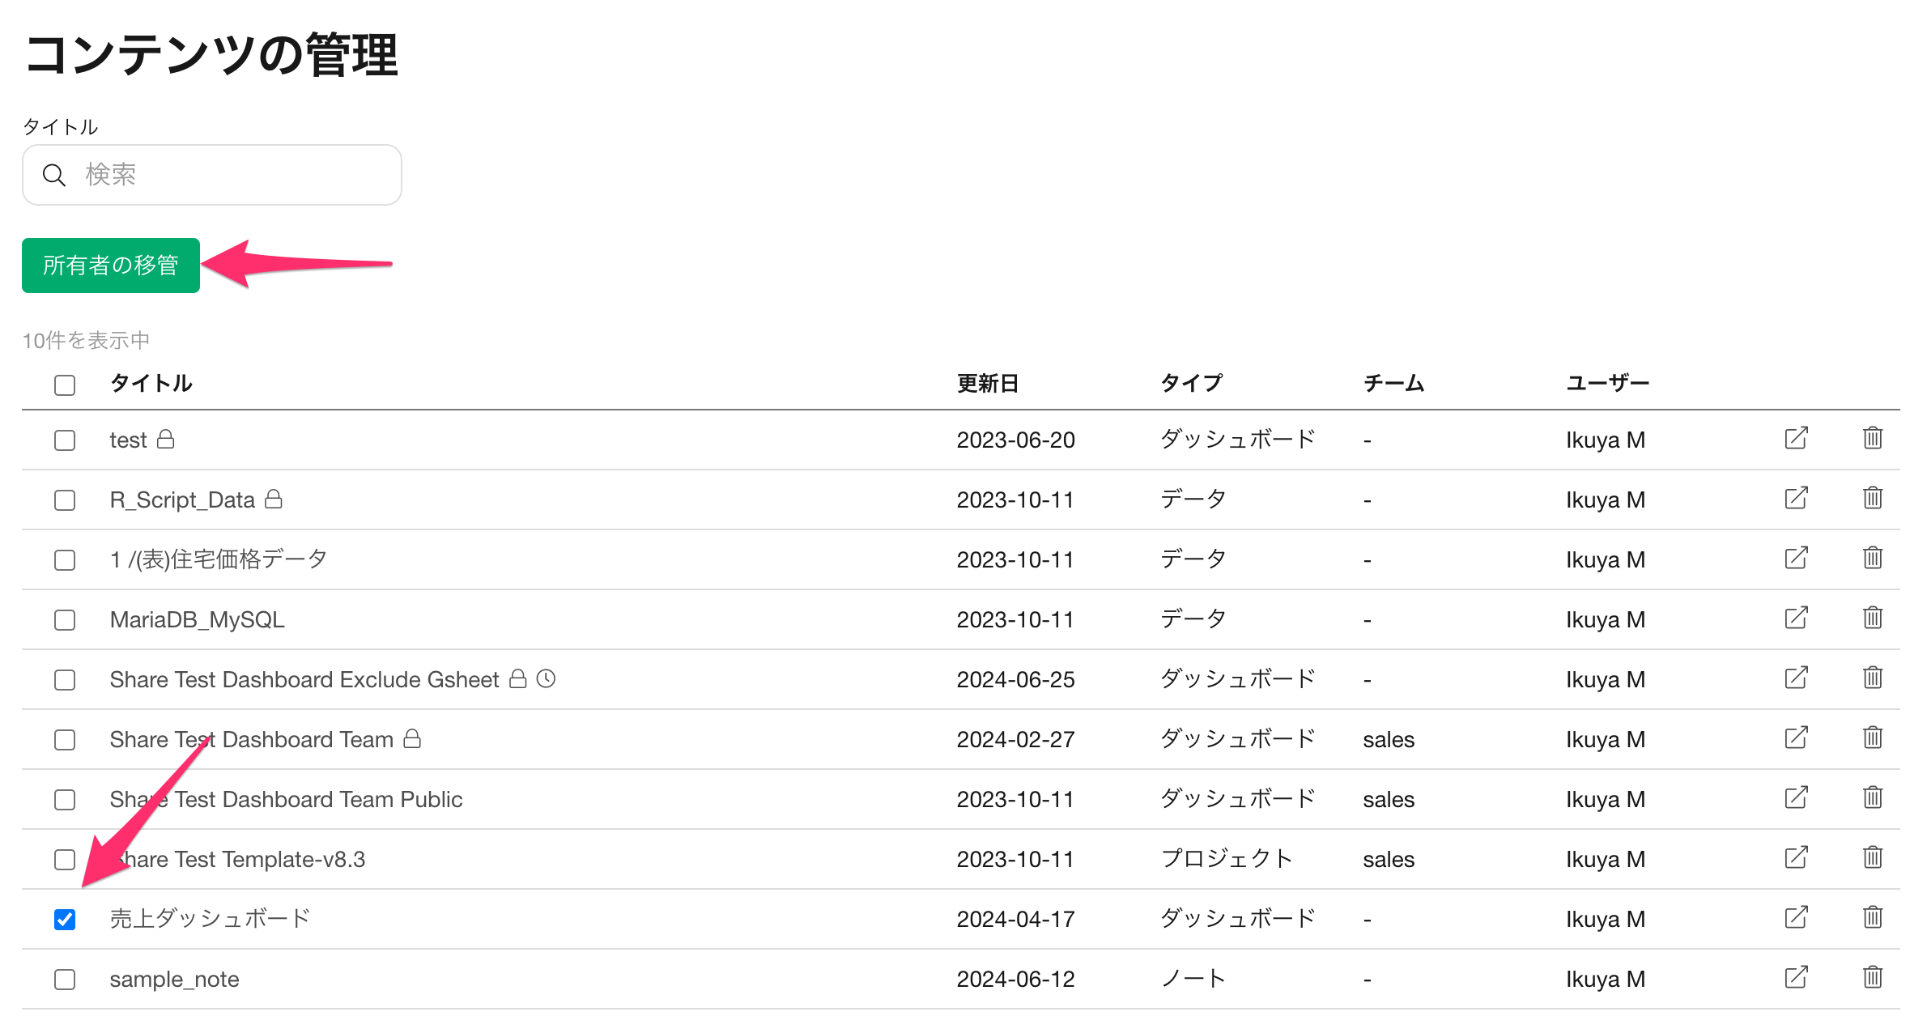This screenshot has width=1927, height=1033.
Task: Open Share Test Dashboard Team Public externally
Action: pos(1796,798)
